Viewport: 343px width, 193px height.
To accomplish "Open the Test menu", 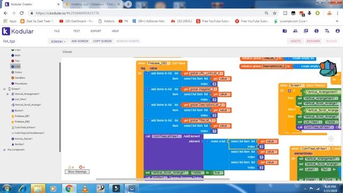I will pos(76,31).
